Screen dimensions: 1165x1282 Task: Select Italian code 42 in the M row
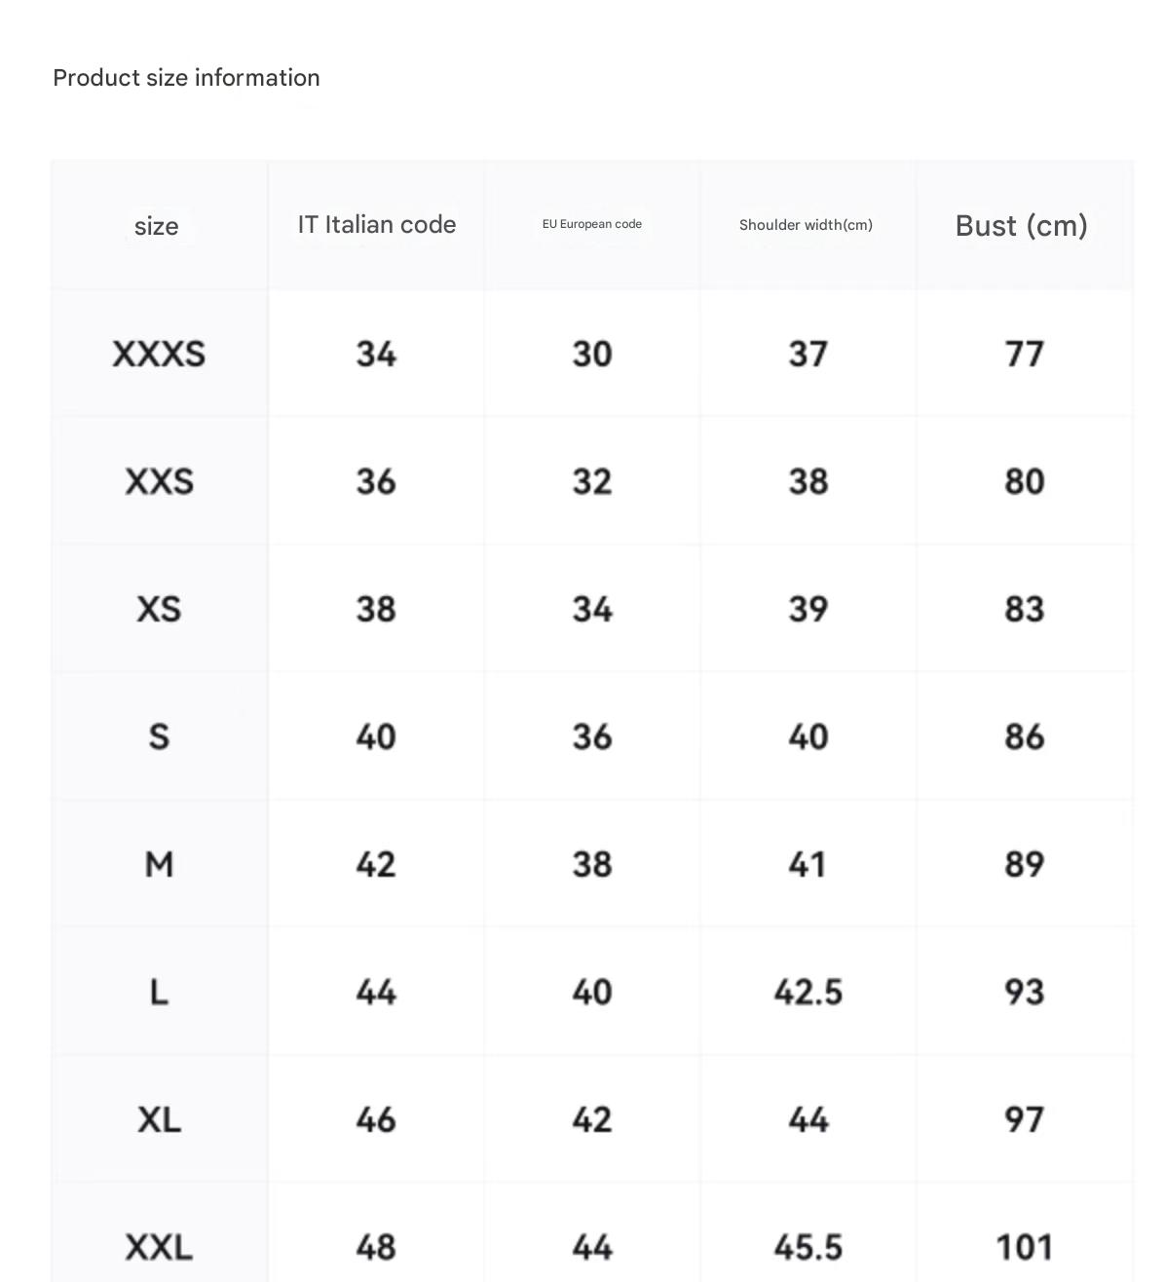pos(376,864)
